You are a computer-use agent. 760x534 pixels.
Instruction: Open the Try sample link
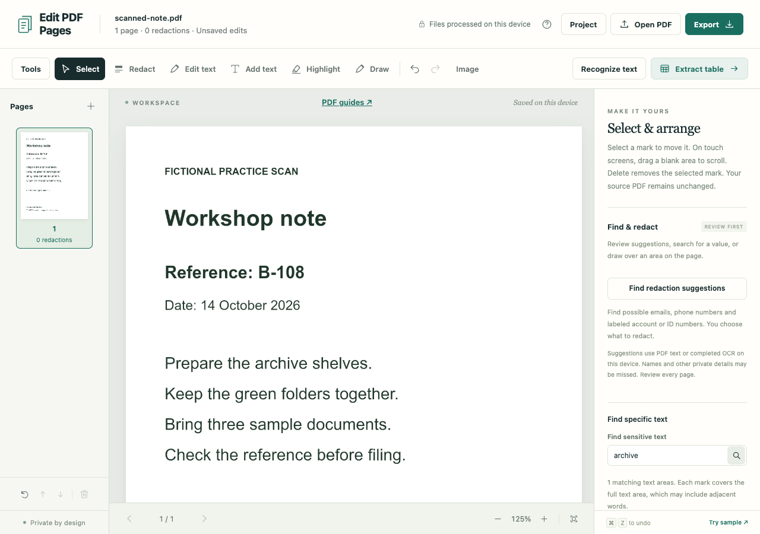click(x=729, y=523)
